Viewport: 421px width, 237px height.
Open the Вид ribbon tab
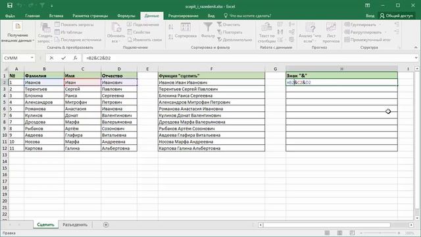pos(211,16)
